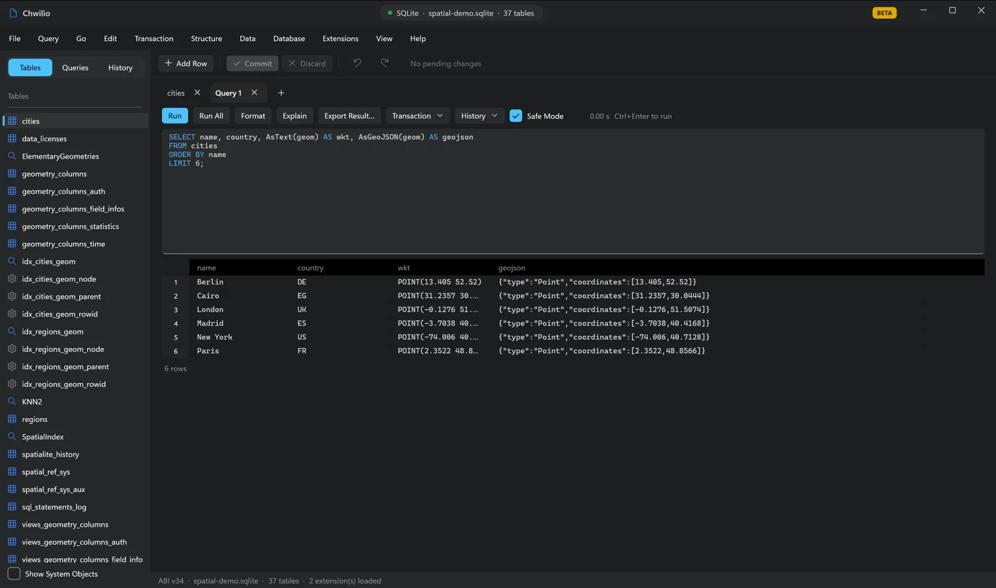Close the cities tab
The width and height of the screenshot is (996, 588).
click(x=197, y=93)
